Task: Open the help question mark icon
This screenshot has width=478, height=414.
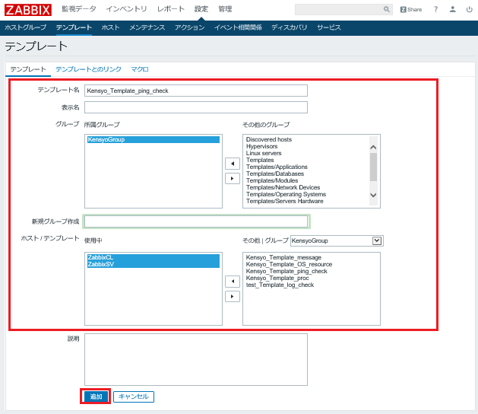Action: pos(435,10)
